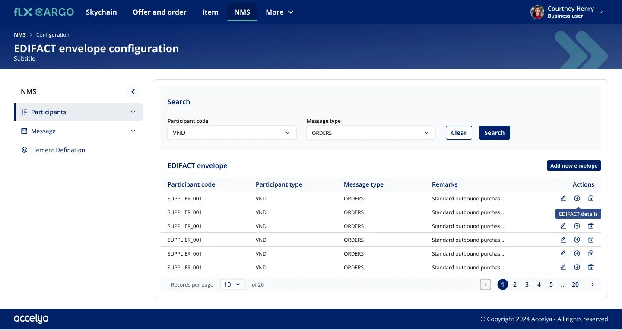Click the Courtney Henry user name
The image size is (622, 331).
coord(571,9)
